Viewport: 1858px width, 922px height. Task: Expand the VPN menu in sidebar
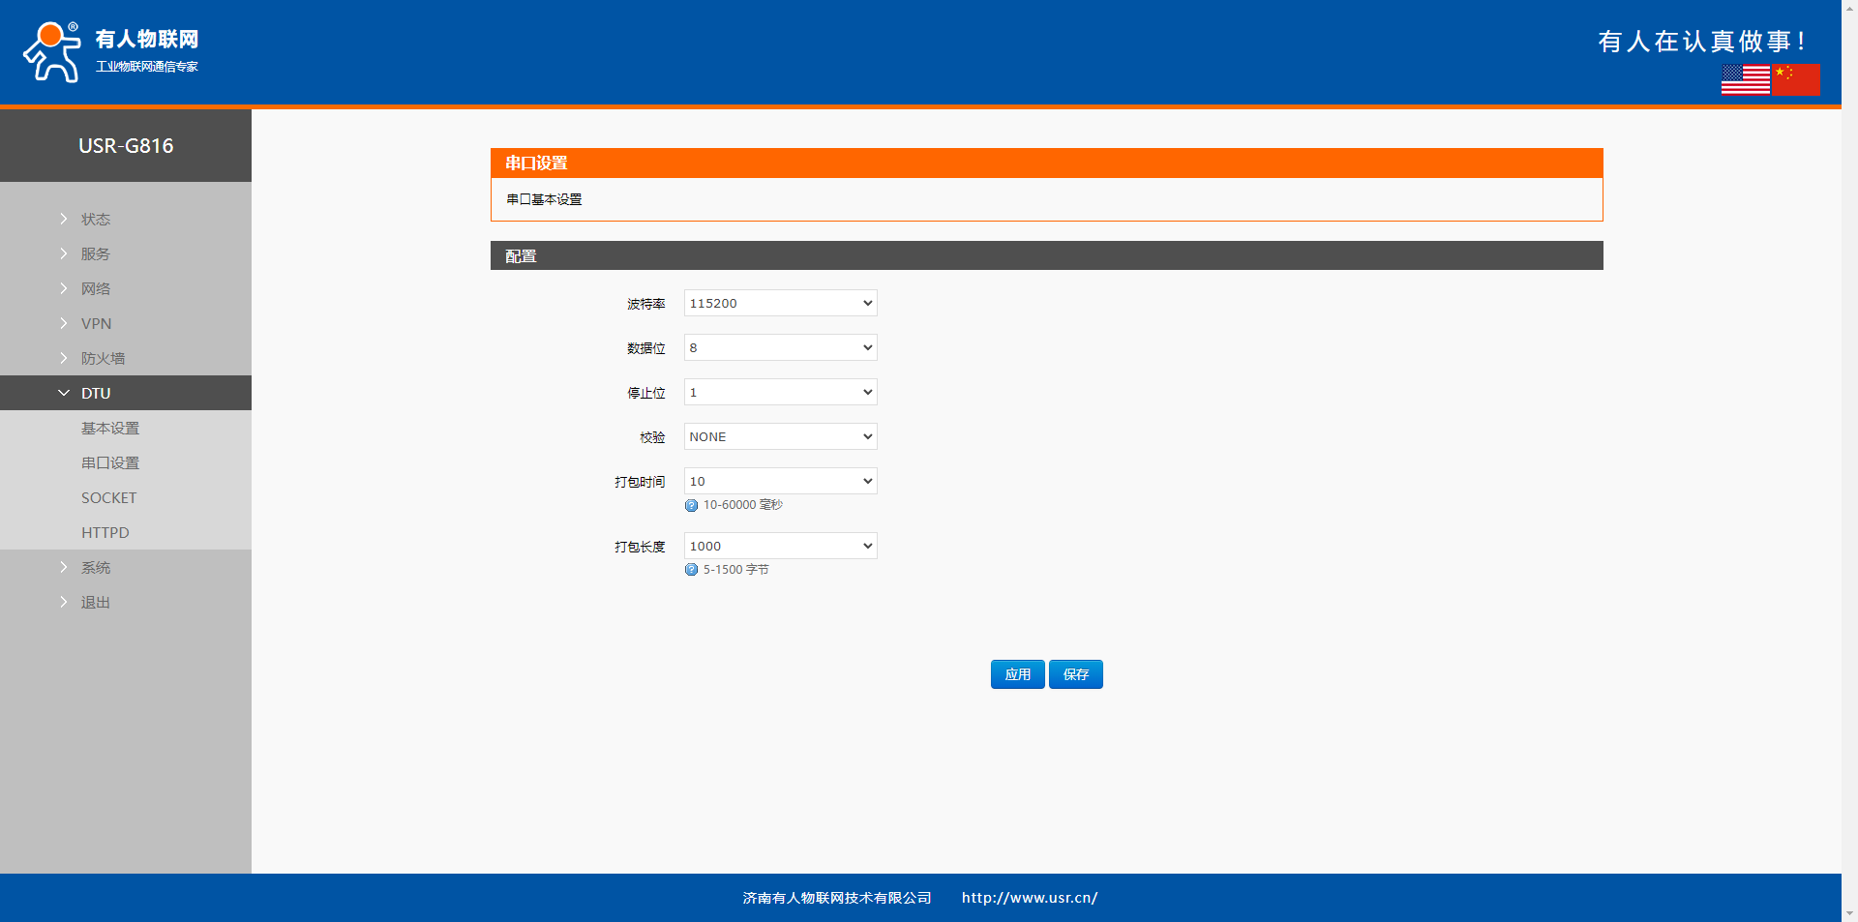coord(96,324)
